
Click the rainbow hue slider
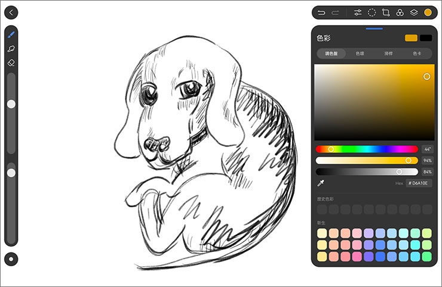click(x=367, y=149)
